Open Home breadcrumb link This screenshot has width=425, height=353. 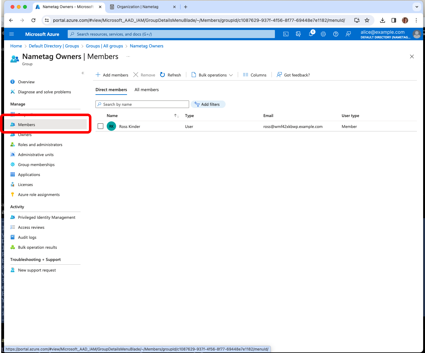tap(16, 46)
